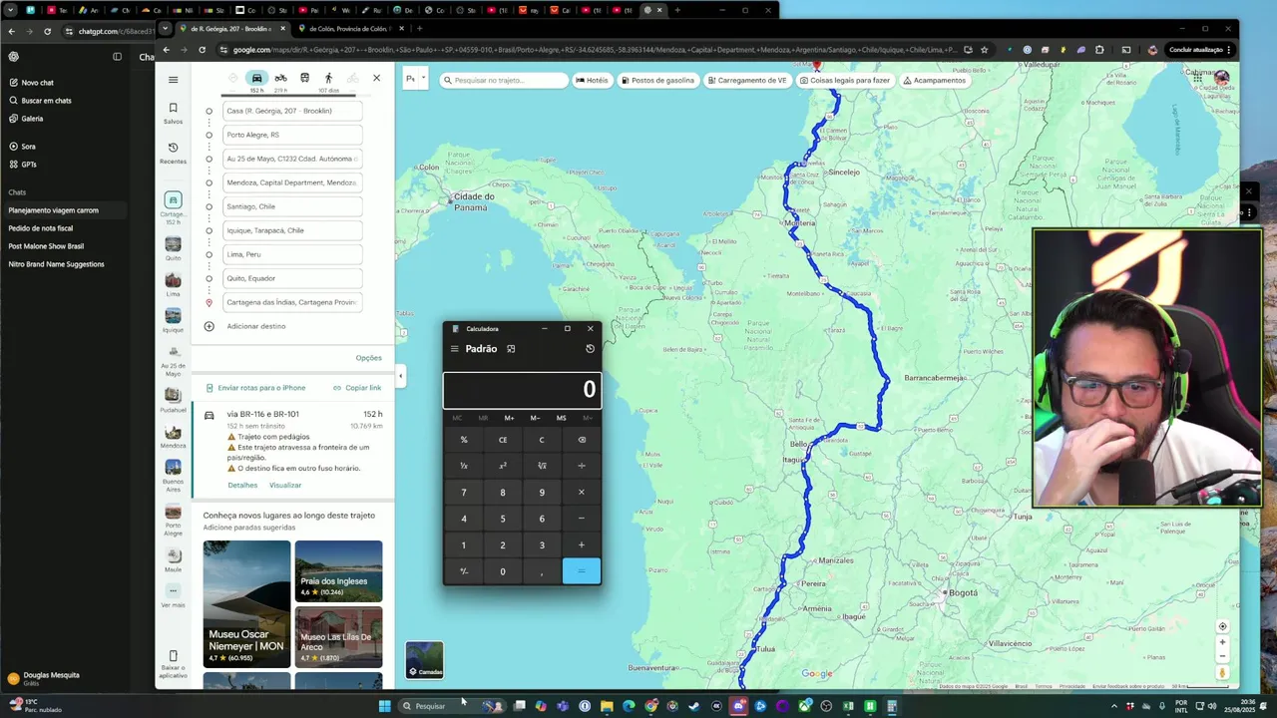
Task: Open Museu Oscar Niemeyer suggestion card
Action: click(246, 604)
